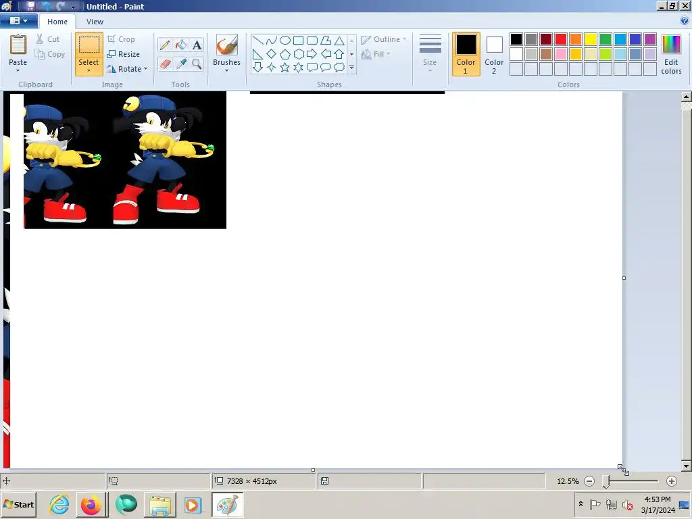Pick the yellow color swatch

pos(591,39)
